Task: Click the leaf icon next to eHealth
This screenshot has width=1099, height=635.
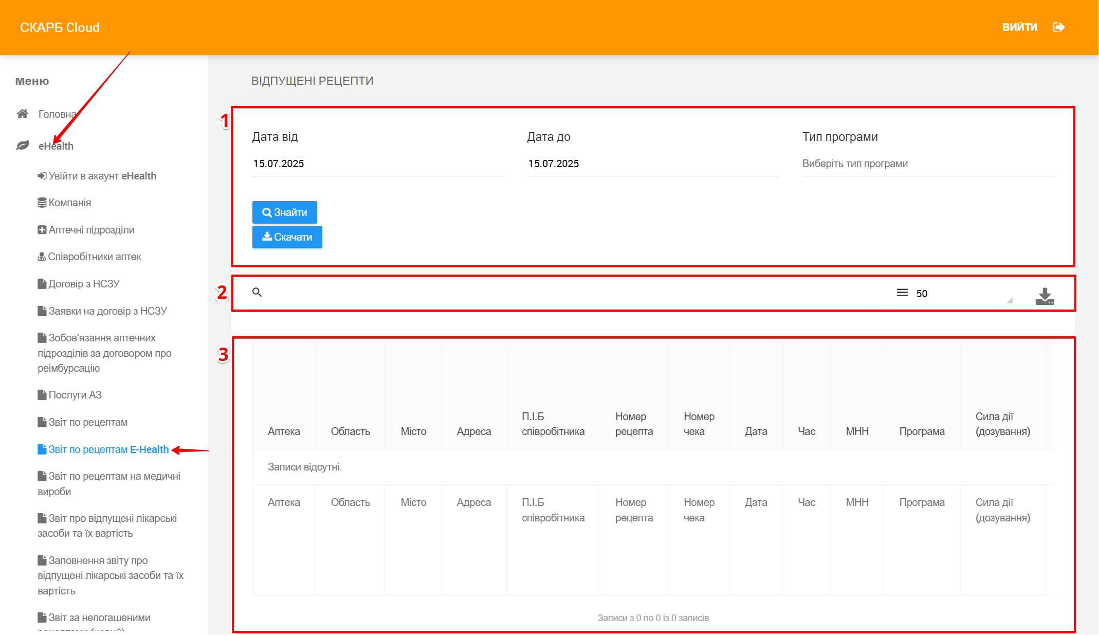Action: (22, 146)
